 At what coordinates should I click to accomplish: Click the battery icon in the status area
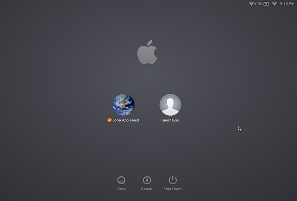pos(266,4)
